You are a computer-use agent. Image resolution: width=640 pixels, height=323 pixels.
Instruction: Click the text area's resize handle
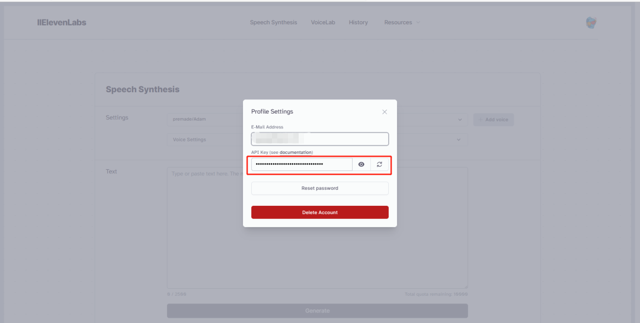point(466,286)
